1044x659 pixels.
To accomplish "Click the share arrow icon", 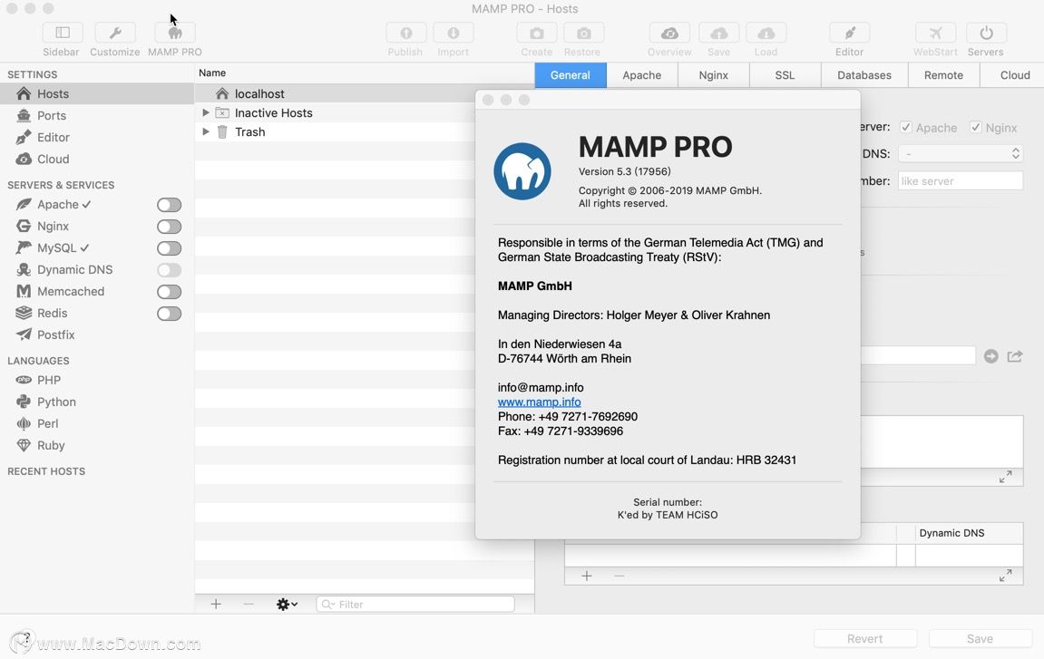I will (1015, 356).
